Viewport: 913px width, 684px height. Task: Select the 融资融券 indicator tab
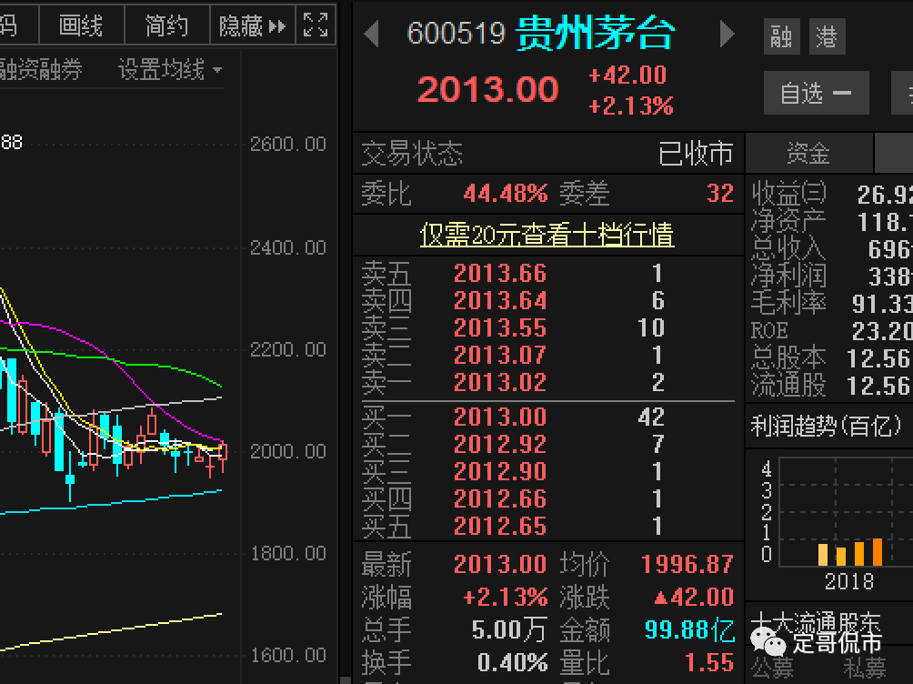[x=41, y=70]
